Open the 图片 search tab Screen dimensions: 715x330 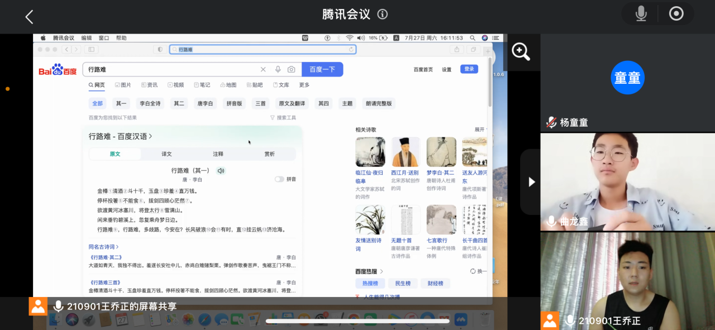[123, 85]
